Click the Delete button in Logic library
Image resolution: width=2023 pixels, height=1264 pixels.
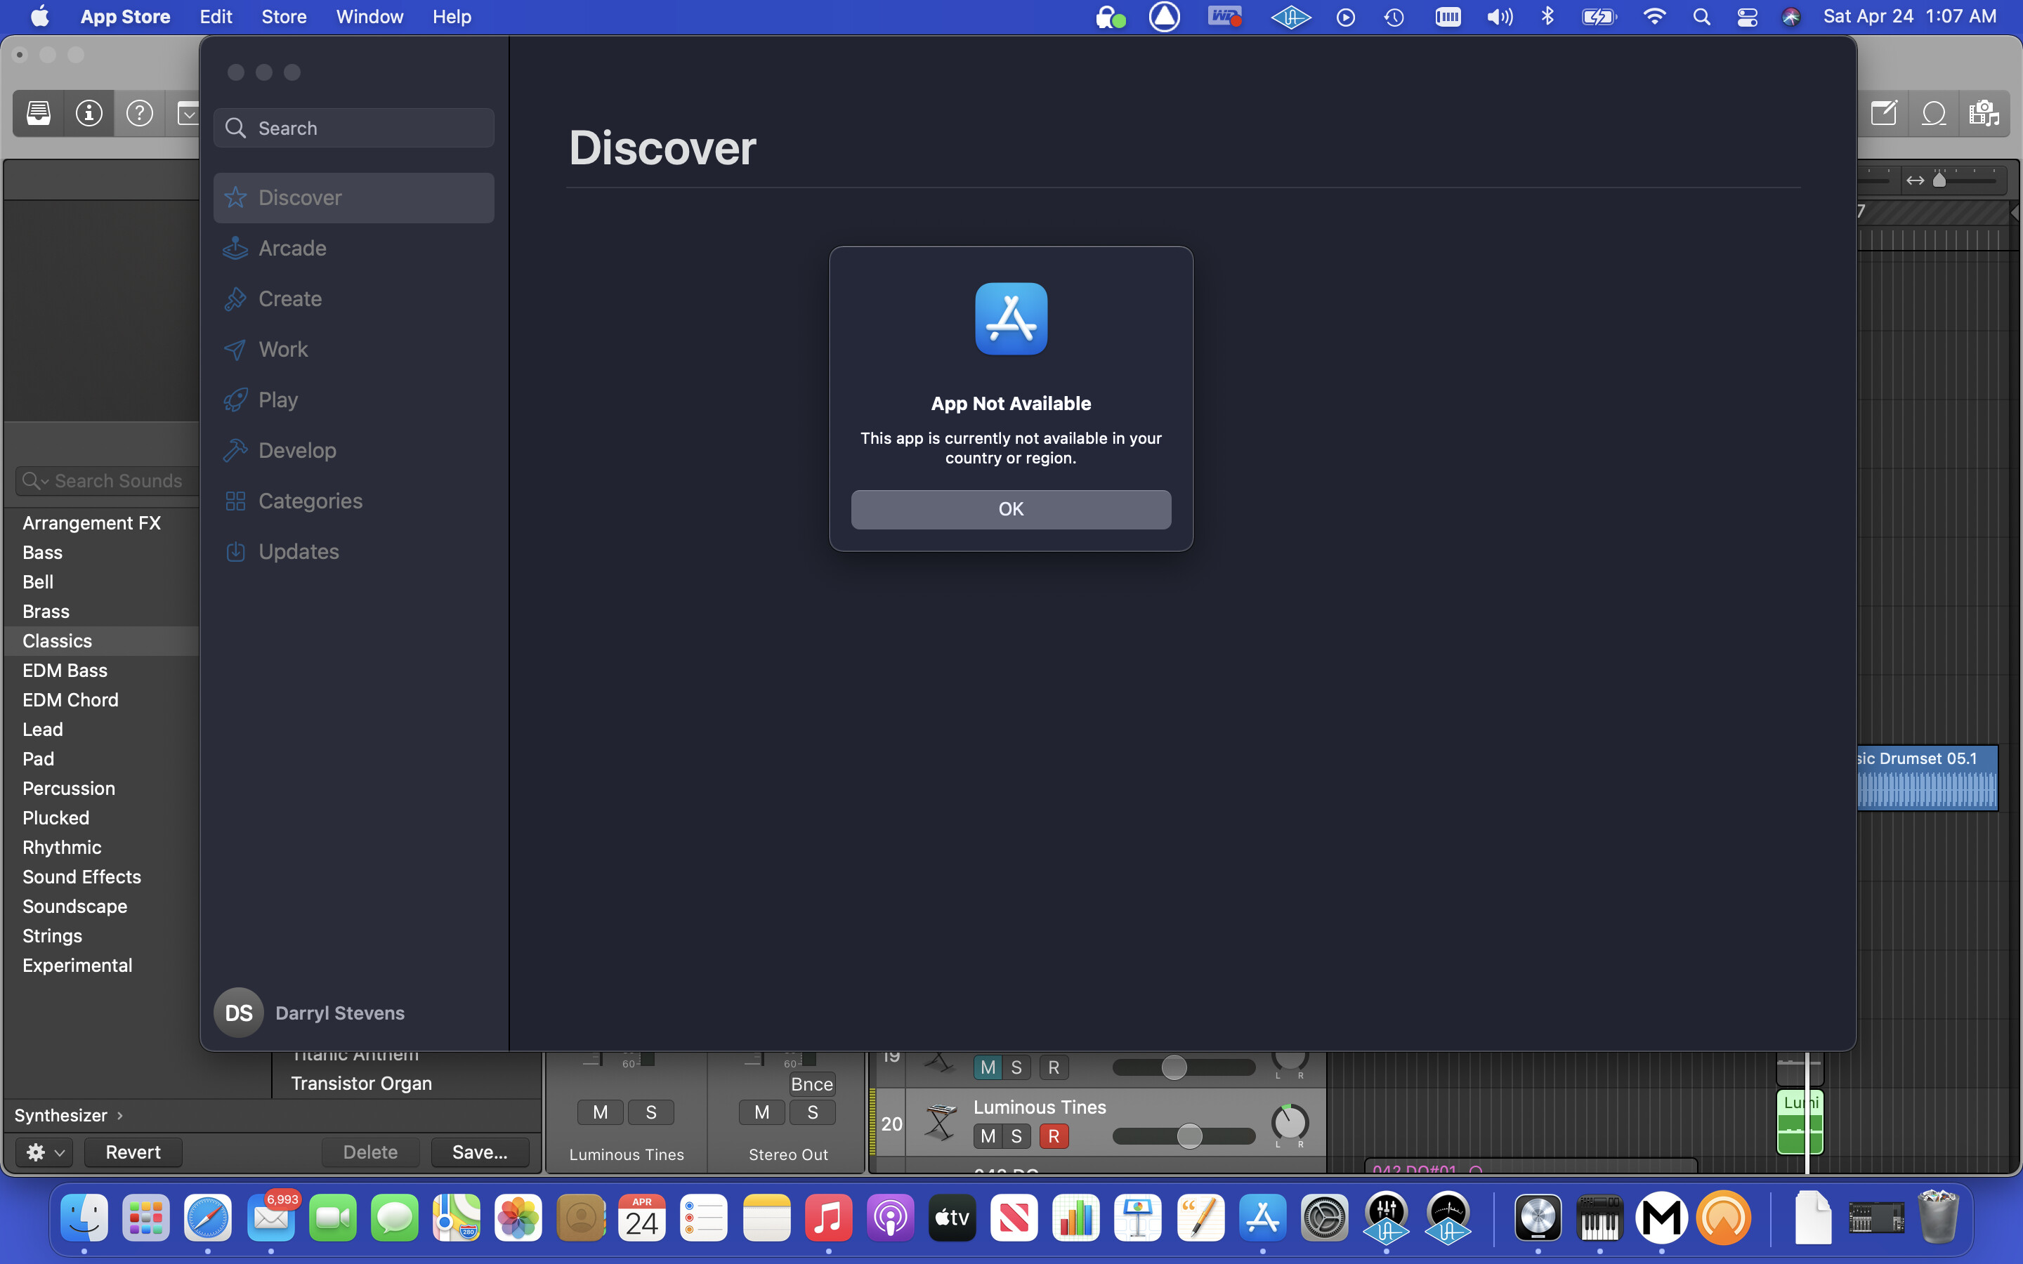click(370, 1152)
